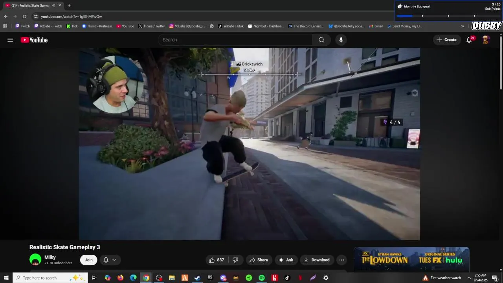Show hidden system tray icons

(x=469, y=278)
